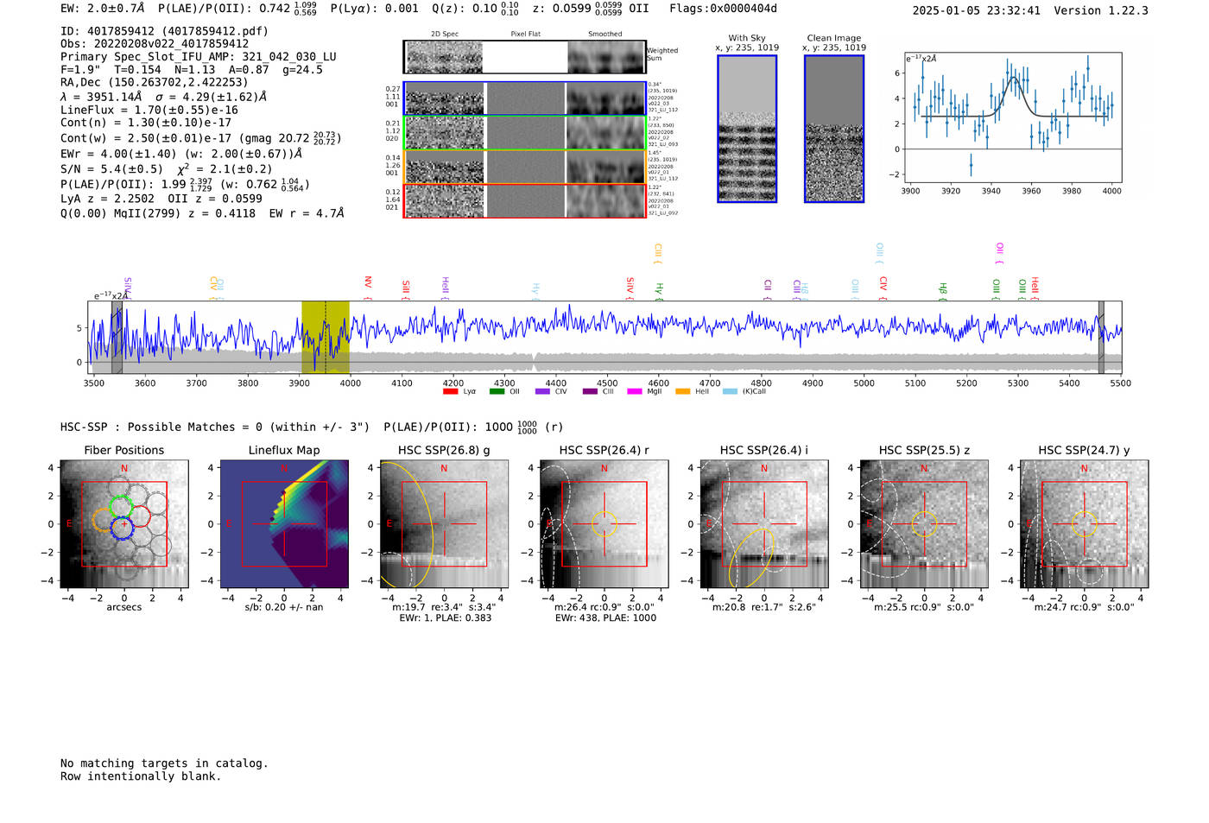
Task: Select the timestamp 2025-01-05 23:32:41
Action: pyautogui.click(x=977, y=10)
